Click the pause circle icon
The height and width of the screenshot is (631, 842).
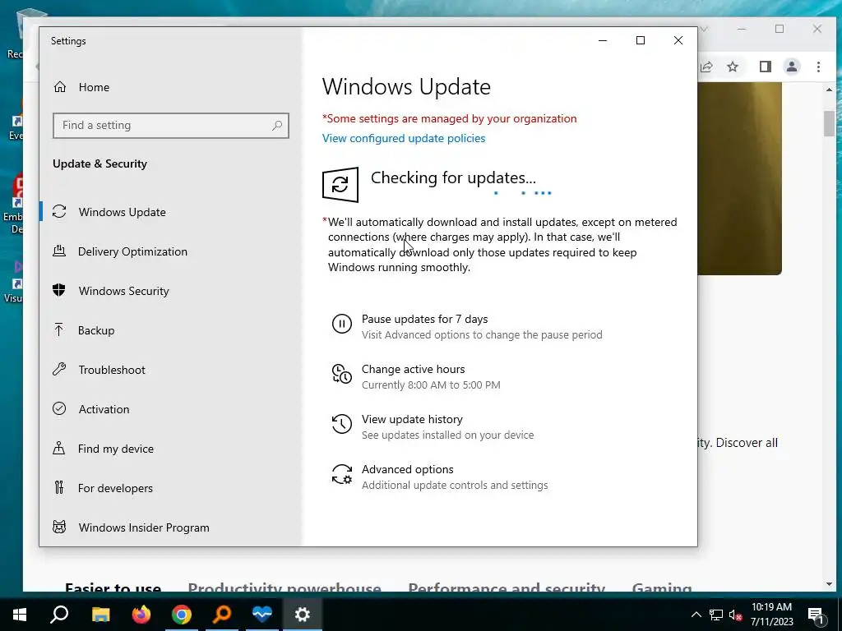click(x=342, y=324)
